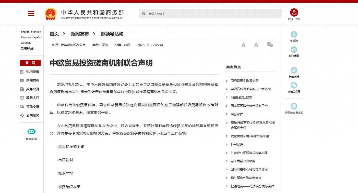Switch language to Deutsch

pos(26,43)
